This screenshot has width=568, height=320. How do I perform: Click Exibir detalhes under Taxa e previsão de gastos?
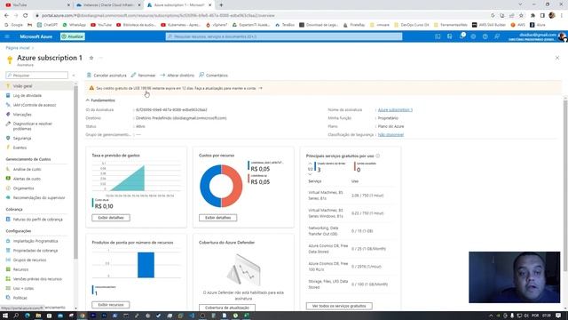[111, 218]
